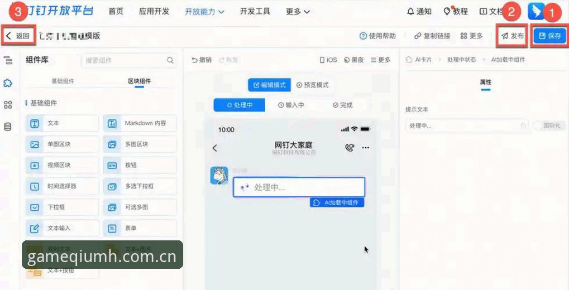The width and height of the screenshot is (569, 290).
Task: Switch to 编辑模式
Action: pos(269,85)
